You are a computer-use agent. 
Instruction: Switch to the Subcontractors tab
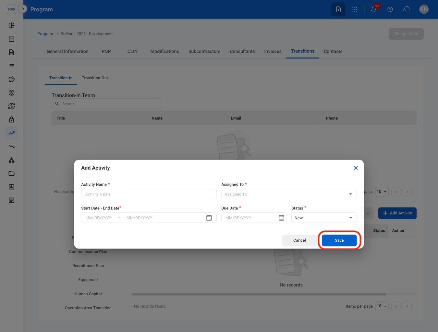(x=204, y=51)
